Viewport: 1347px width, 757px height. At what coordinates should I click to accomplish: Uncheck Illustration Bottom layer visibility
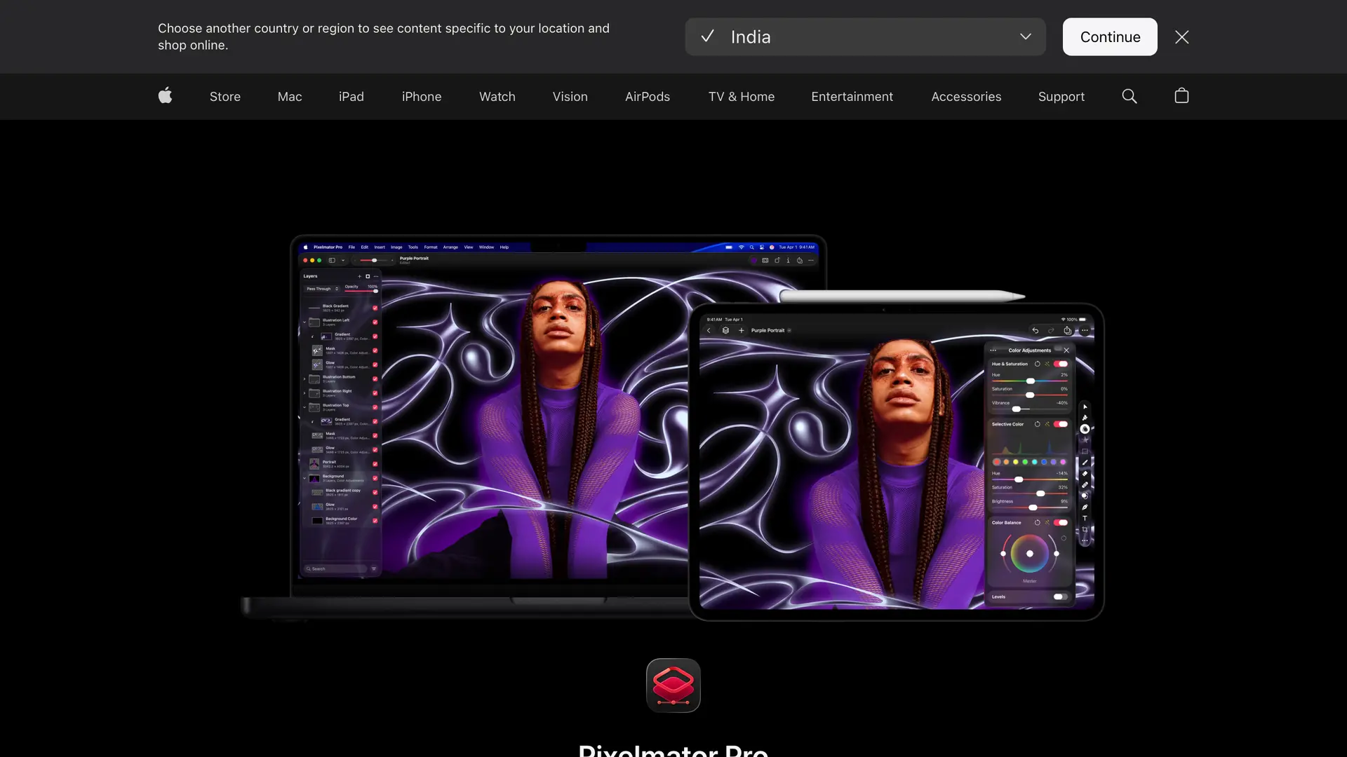(x=375, y=378)
